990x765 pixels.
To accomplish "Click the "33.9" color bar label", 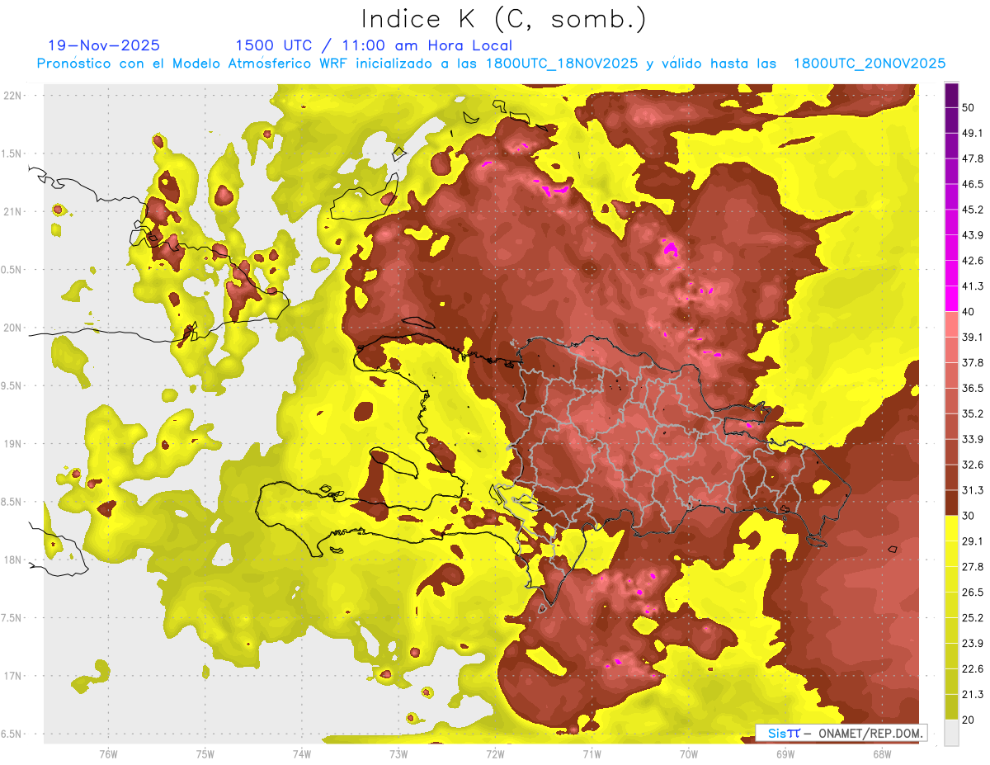I will 972,439.
